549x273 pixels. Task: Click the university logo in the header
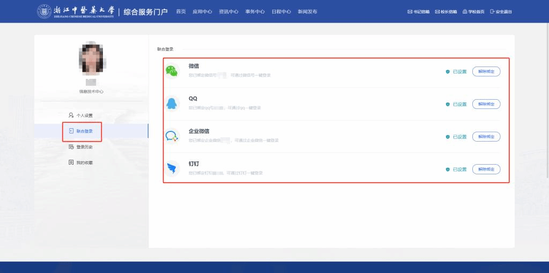[44, 11]
